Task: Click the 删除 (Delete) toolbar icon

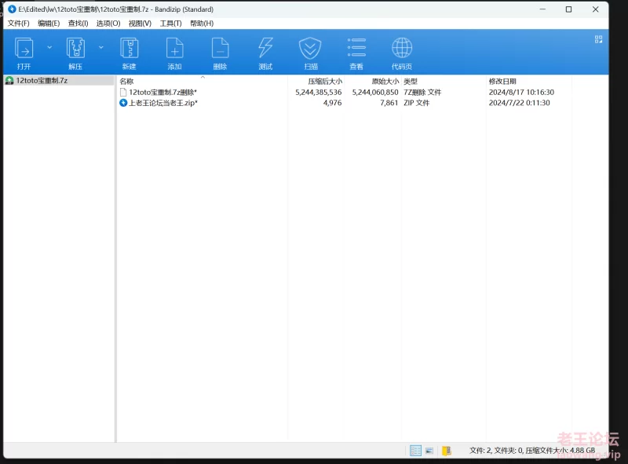Action: point(220,48)
